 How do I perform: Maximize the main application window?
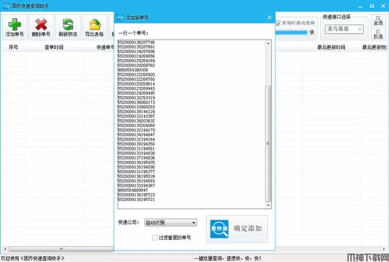click(x=372, y=6)
